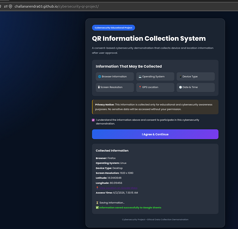Click the Date & Time chip

coord(195,87)
